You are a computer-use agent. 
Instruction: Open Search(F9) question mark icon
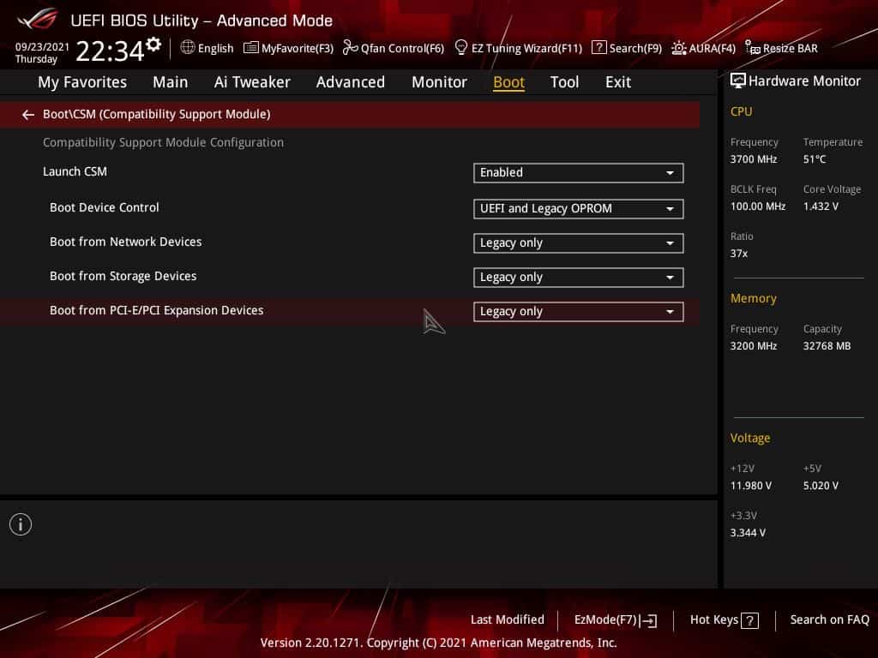pyautogui.click(x=598, y=48)
